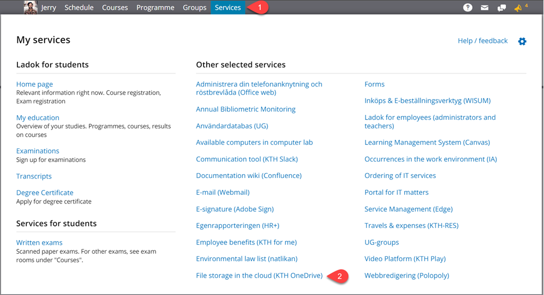Open Ladok Home page link

(34, 84)
